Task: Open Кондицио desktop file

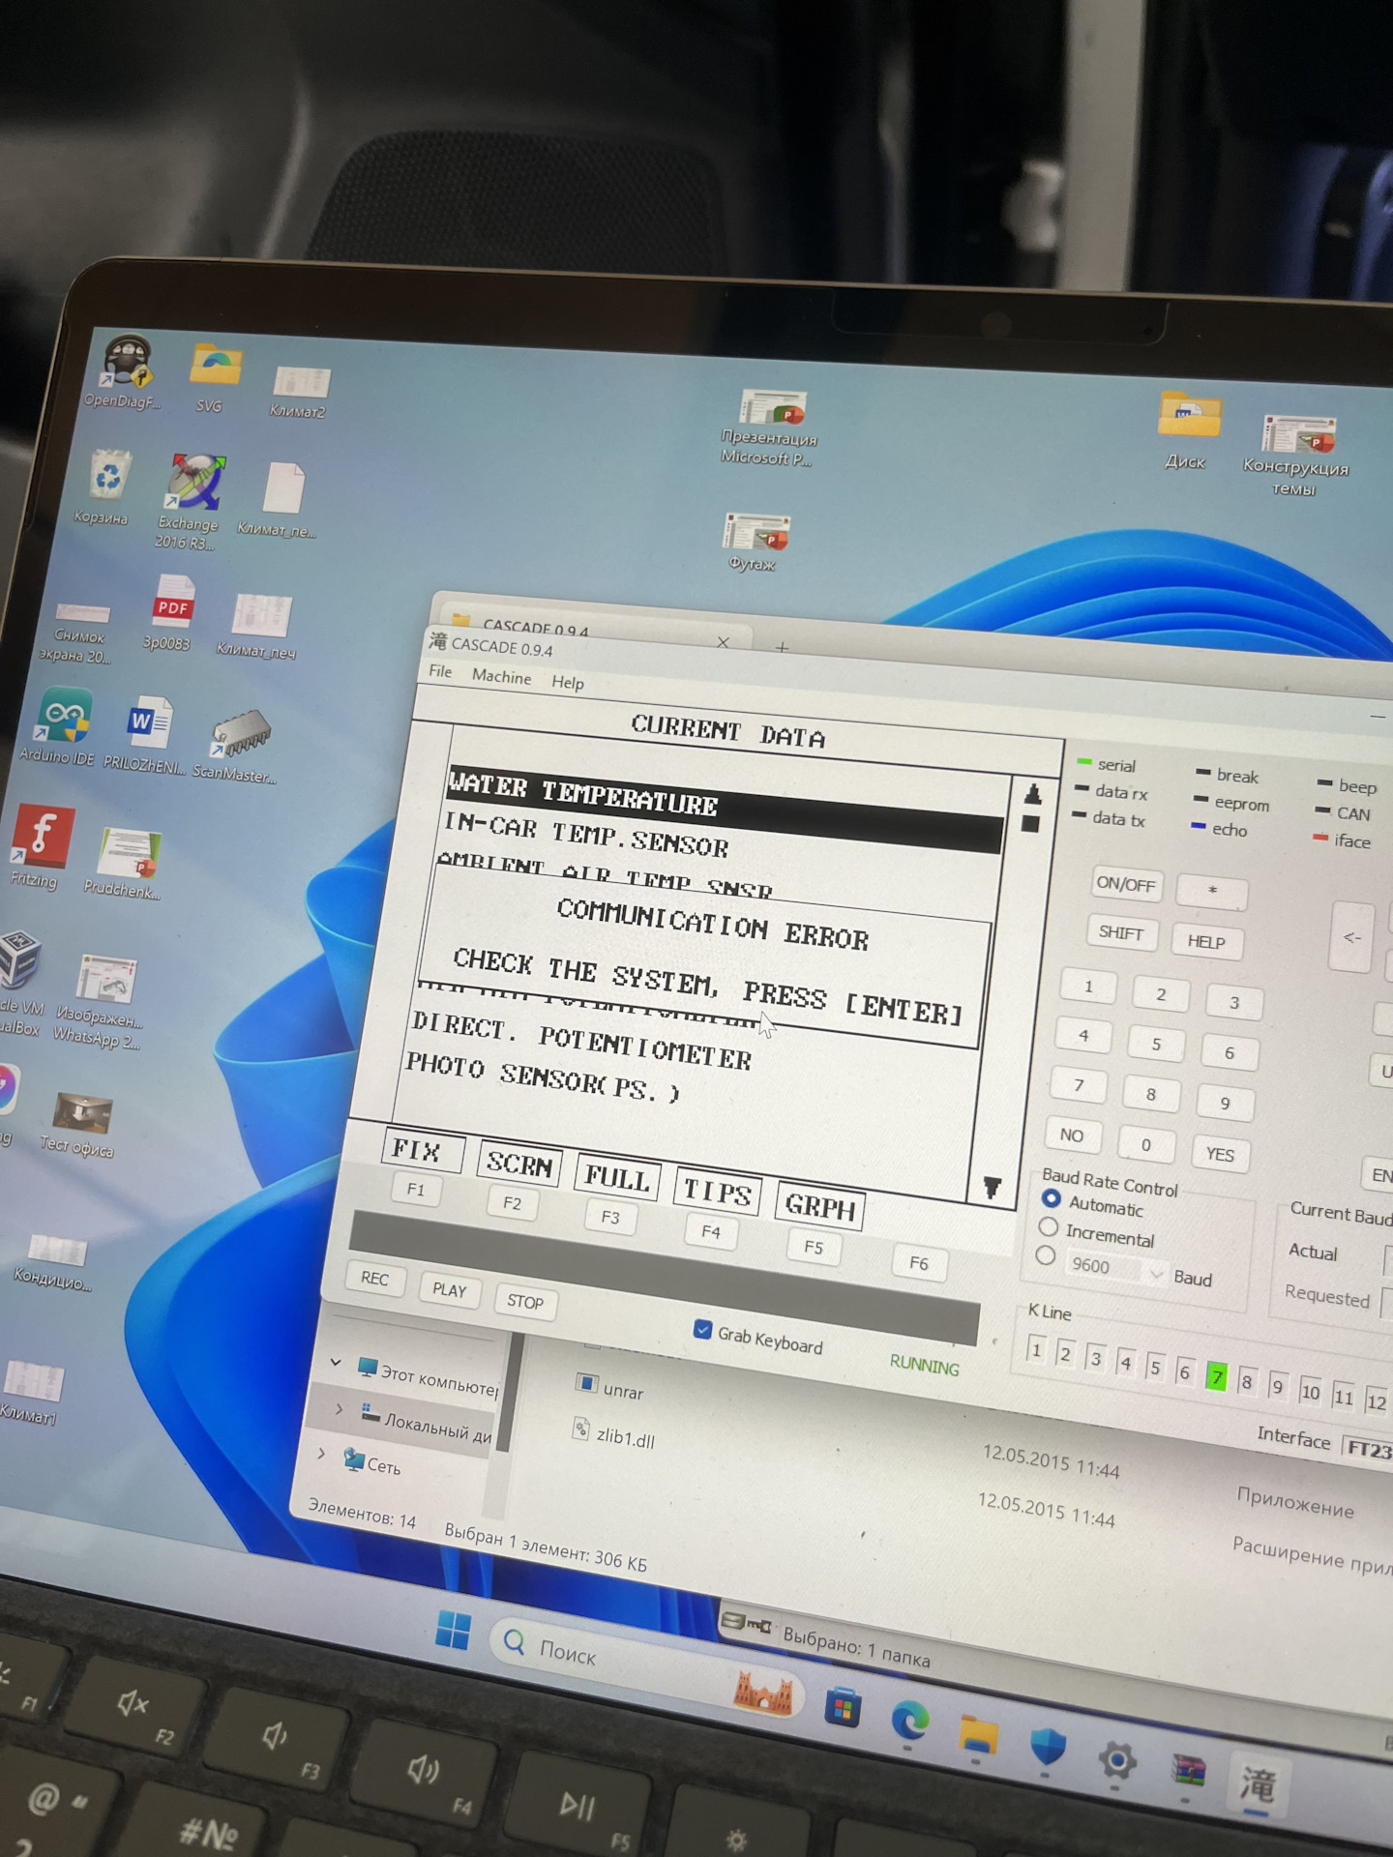Action: tap(55, 1262)
